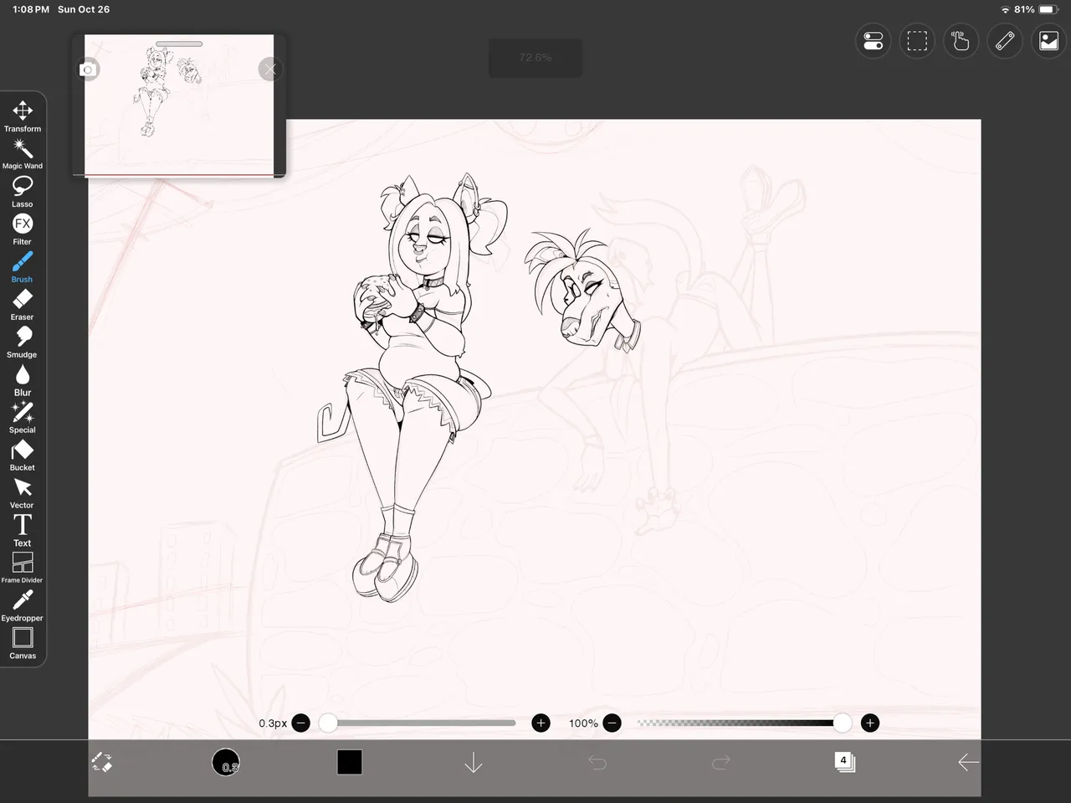Increase brush thickness with plus button
1071x803 pixels.
click(541, 723)
